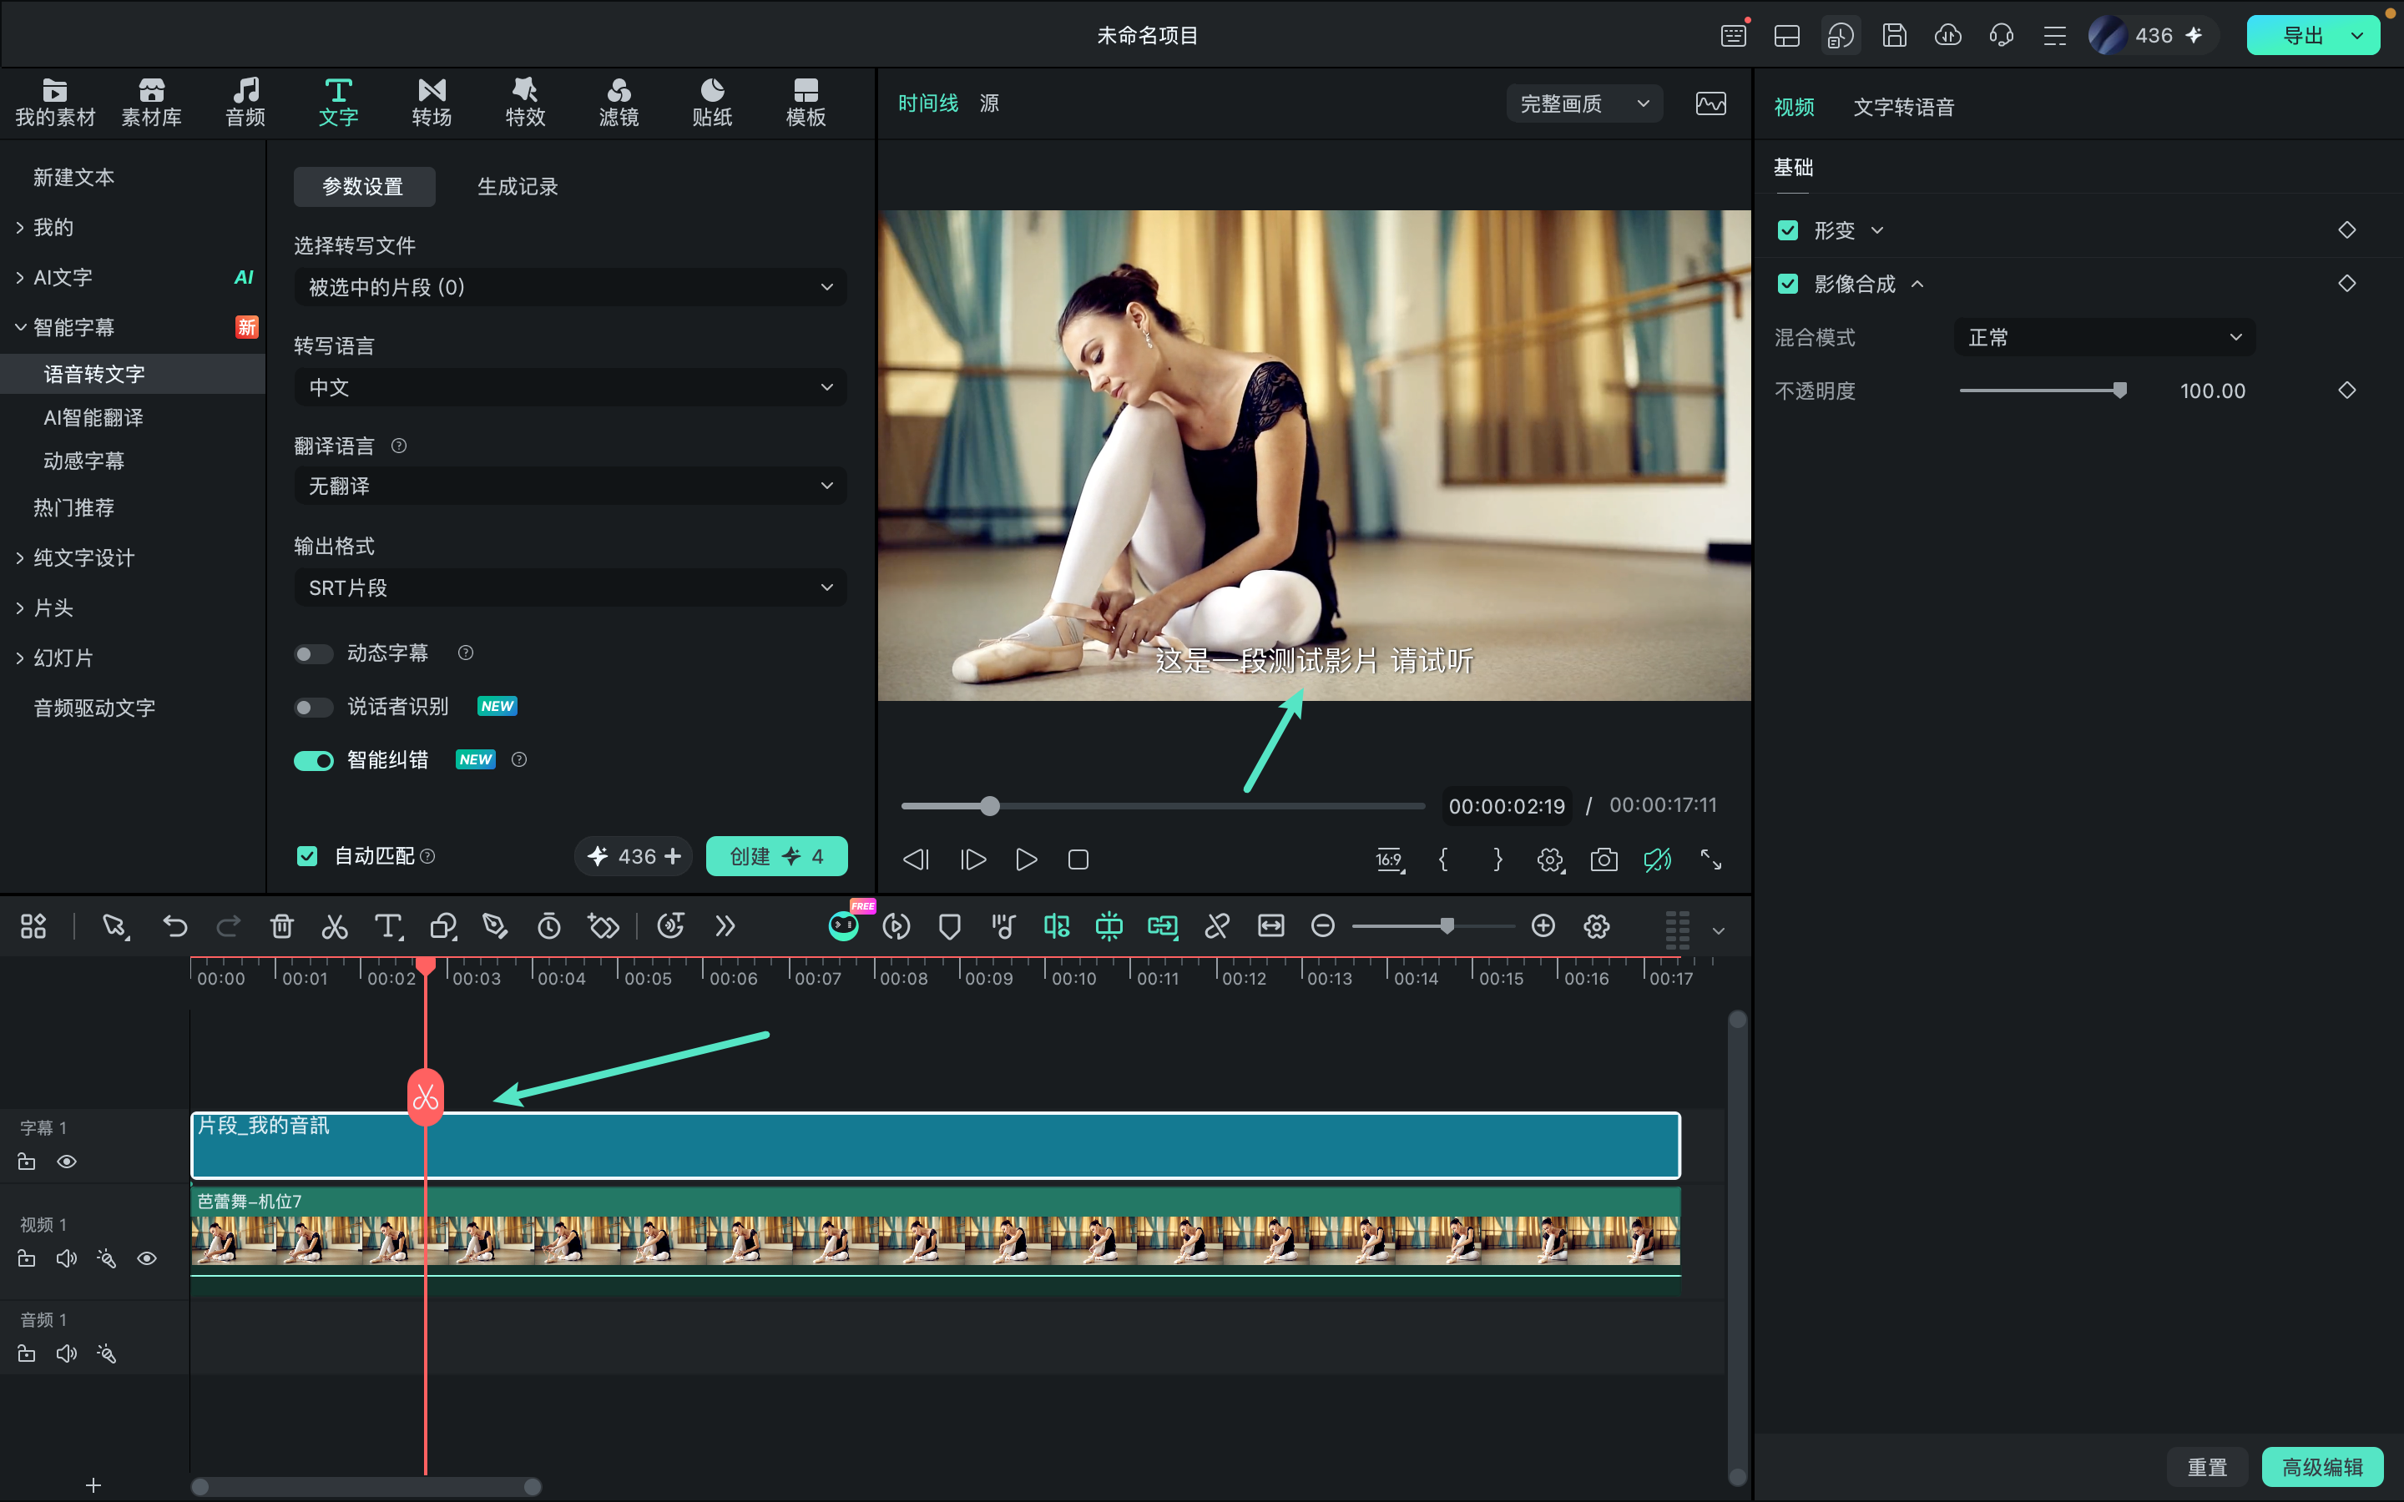This screenshot has height=1502, width=2404.
Task: Click the 高级编辑 button
Action: [x=2321, y=1467]
